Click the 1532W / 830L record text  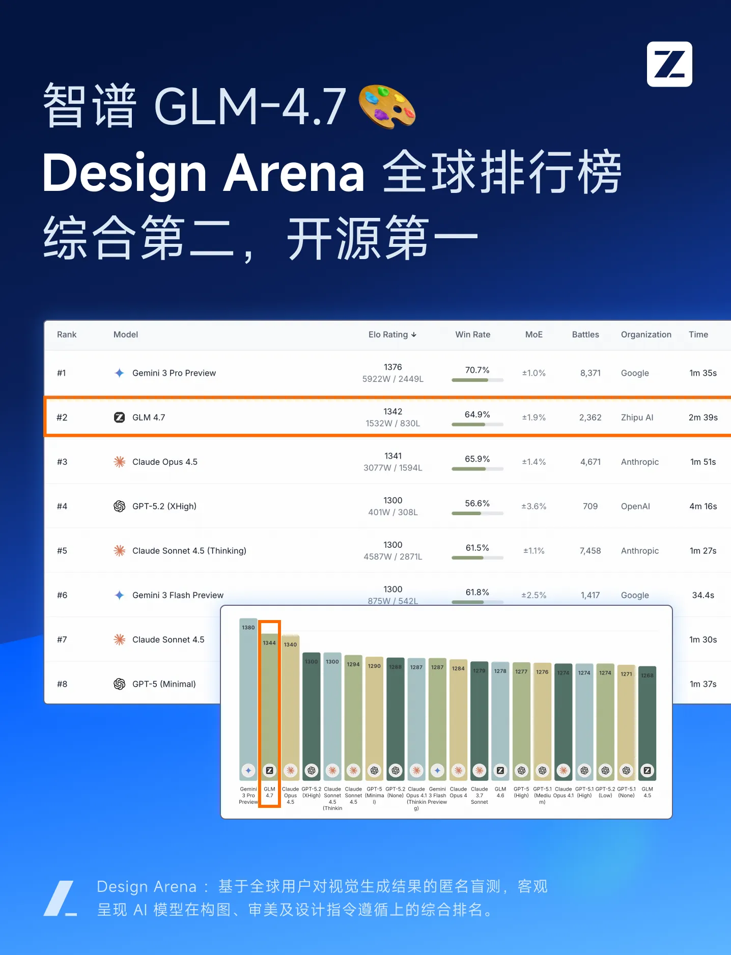pos(393,423)
